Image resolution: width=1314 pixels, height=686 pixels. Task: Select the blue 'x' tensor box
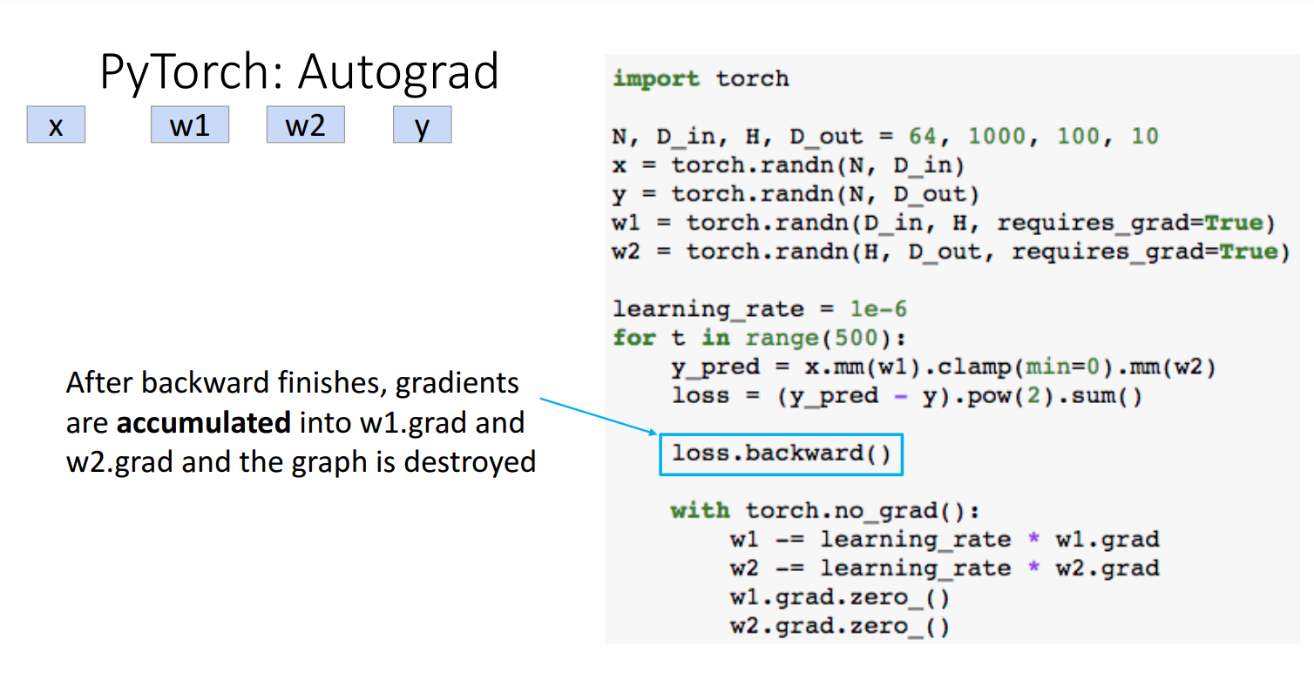pos(56,124)
